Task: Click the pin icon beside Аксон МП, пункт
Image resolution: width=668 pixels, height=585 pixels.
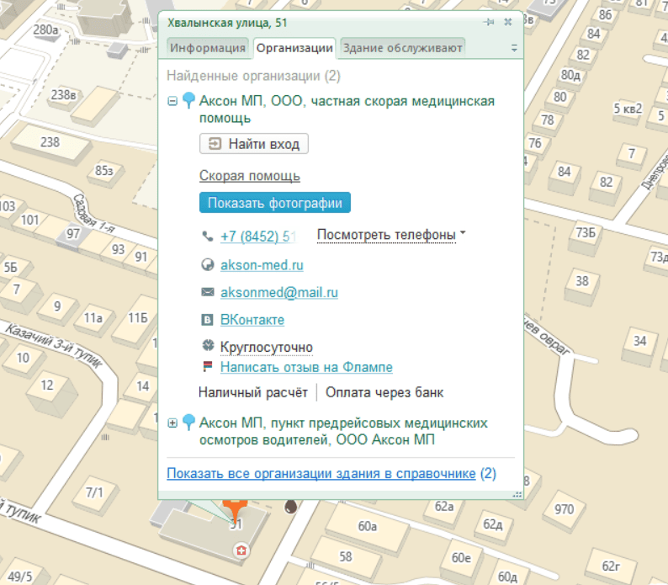Action: [188, 422]
